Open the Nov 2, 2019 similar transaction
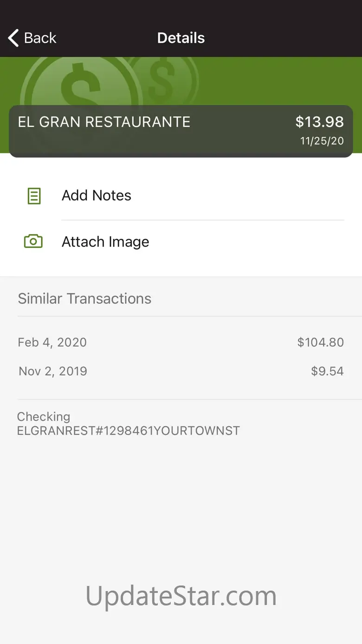The width and height of the screenshot is (362, 644). [53, 371]
